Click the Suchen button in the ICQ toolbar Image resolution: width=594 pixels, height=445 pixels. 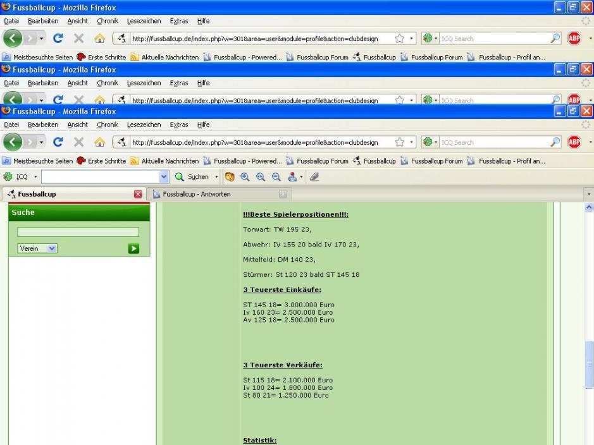click(x=192, y=177)
